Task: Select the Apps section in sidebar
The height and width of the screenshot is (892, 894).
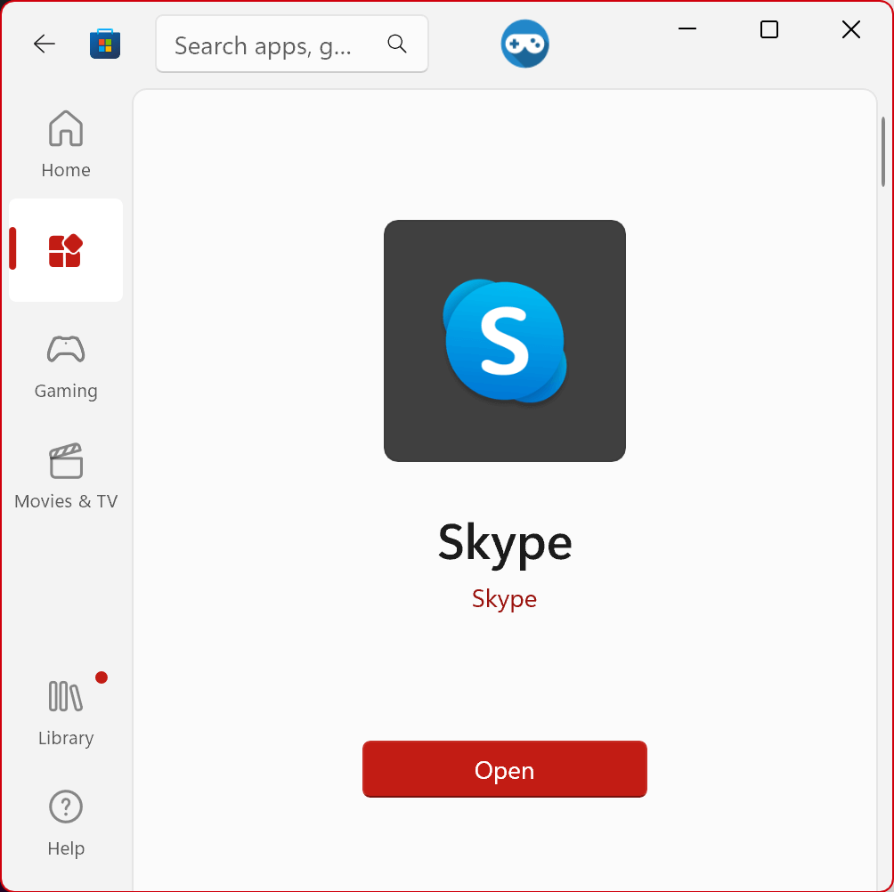Action: pyautogui.click(x=66, y=250)
